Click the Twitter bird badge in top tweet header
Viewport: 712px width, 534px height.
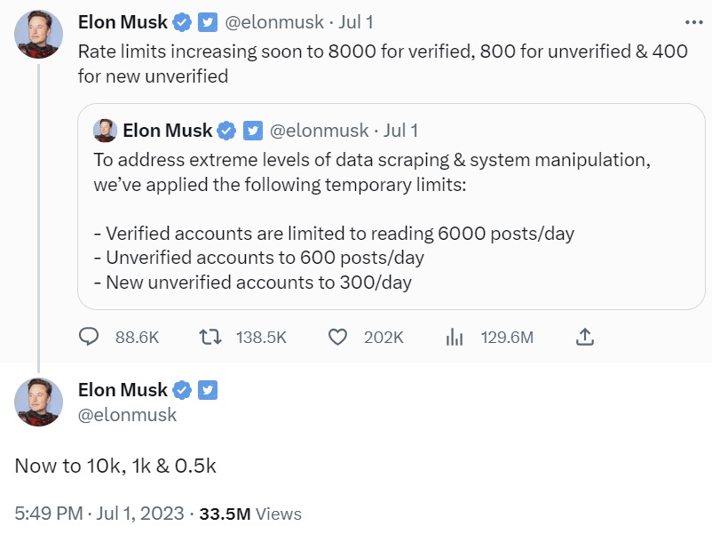click(208, 22)
